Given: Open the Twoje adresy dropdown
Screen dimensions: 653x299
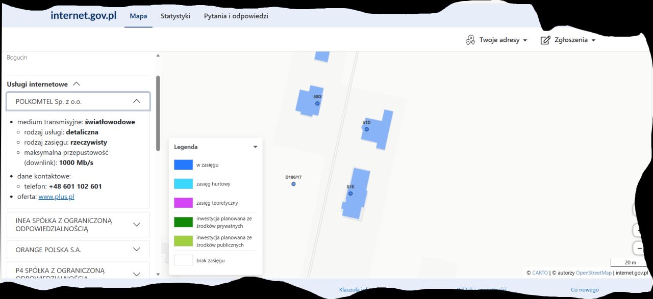Looking at the screenshot, I should pos(496,40).
